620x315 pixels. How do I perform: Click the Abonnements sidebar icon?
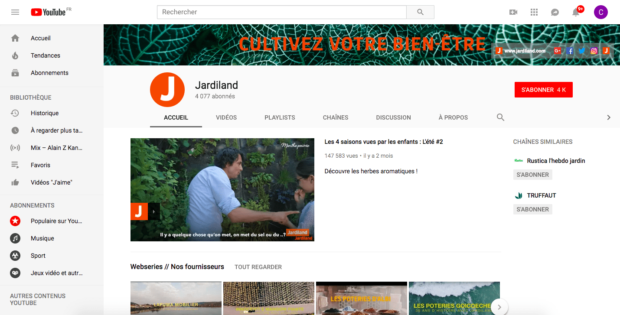click(15, 73)
